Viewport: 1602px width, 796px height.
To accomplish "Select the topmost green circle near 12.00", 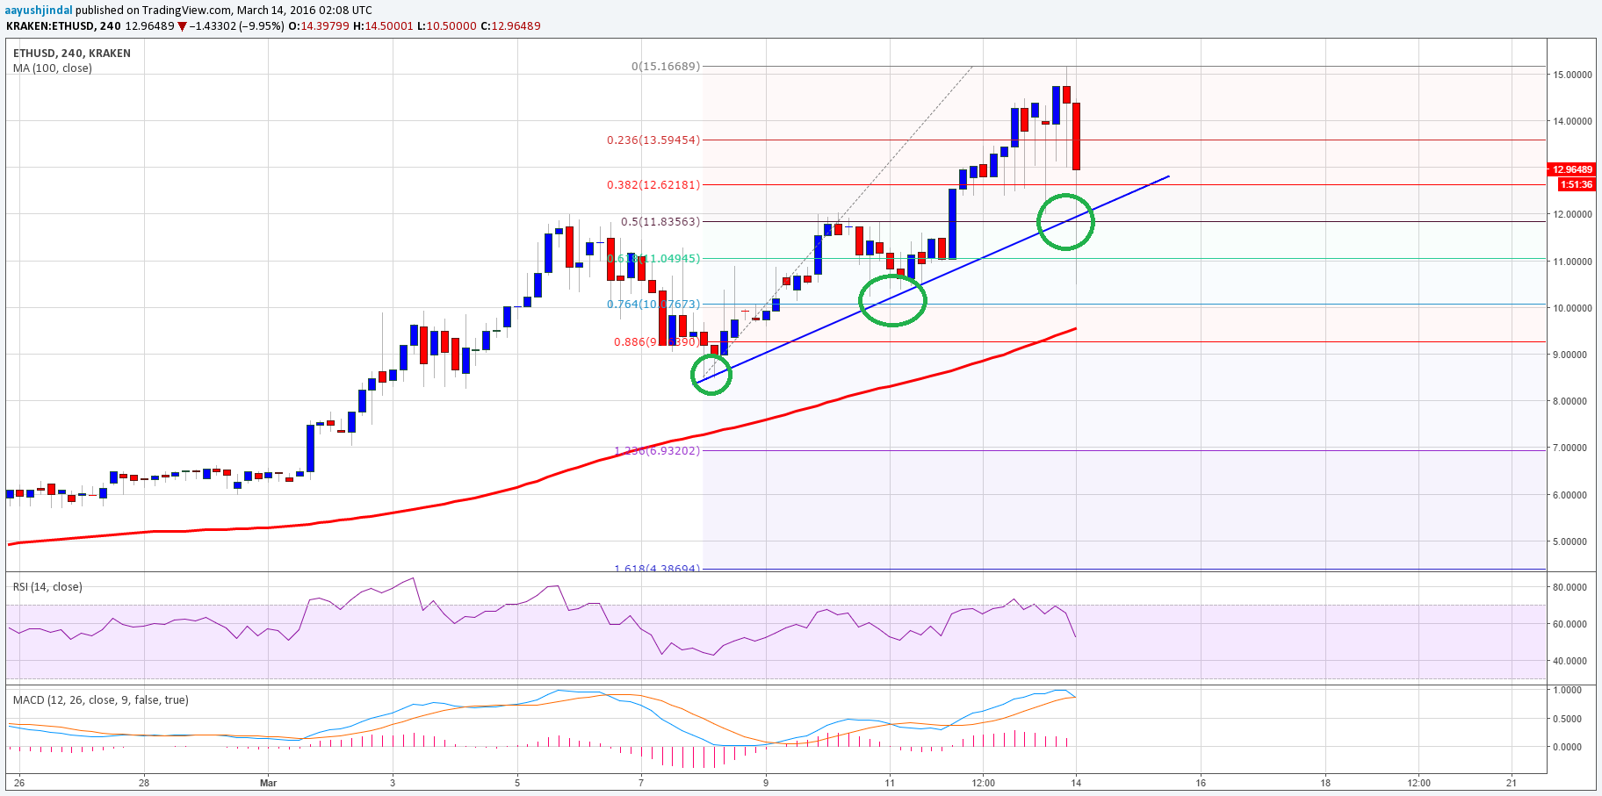I will tap(1065, 222).
